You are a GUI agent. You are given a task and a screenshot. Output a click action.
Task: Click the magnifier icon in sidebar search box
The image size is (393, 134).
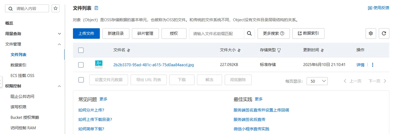point(11,9)
